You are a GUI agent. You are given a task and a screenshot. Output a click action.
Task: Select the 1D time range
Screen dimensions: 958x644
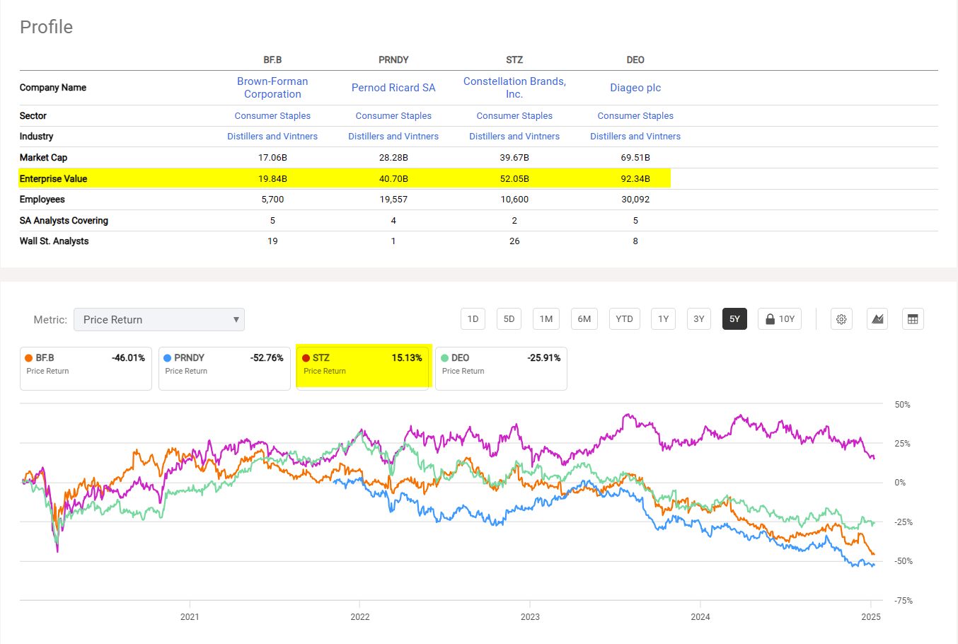(473, 319)
